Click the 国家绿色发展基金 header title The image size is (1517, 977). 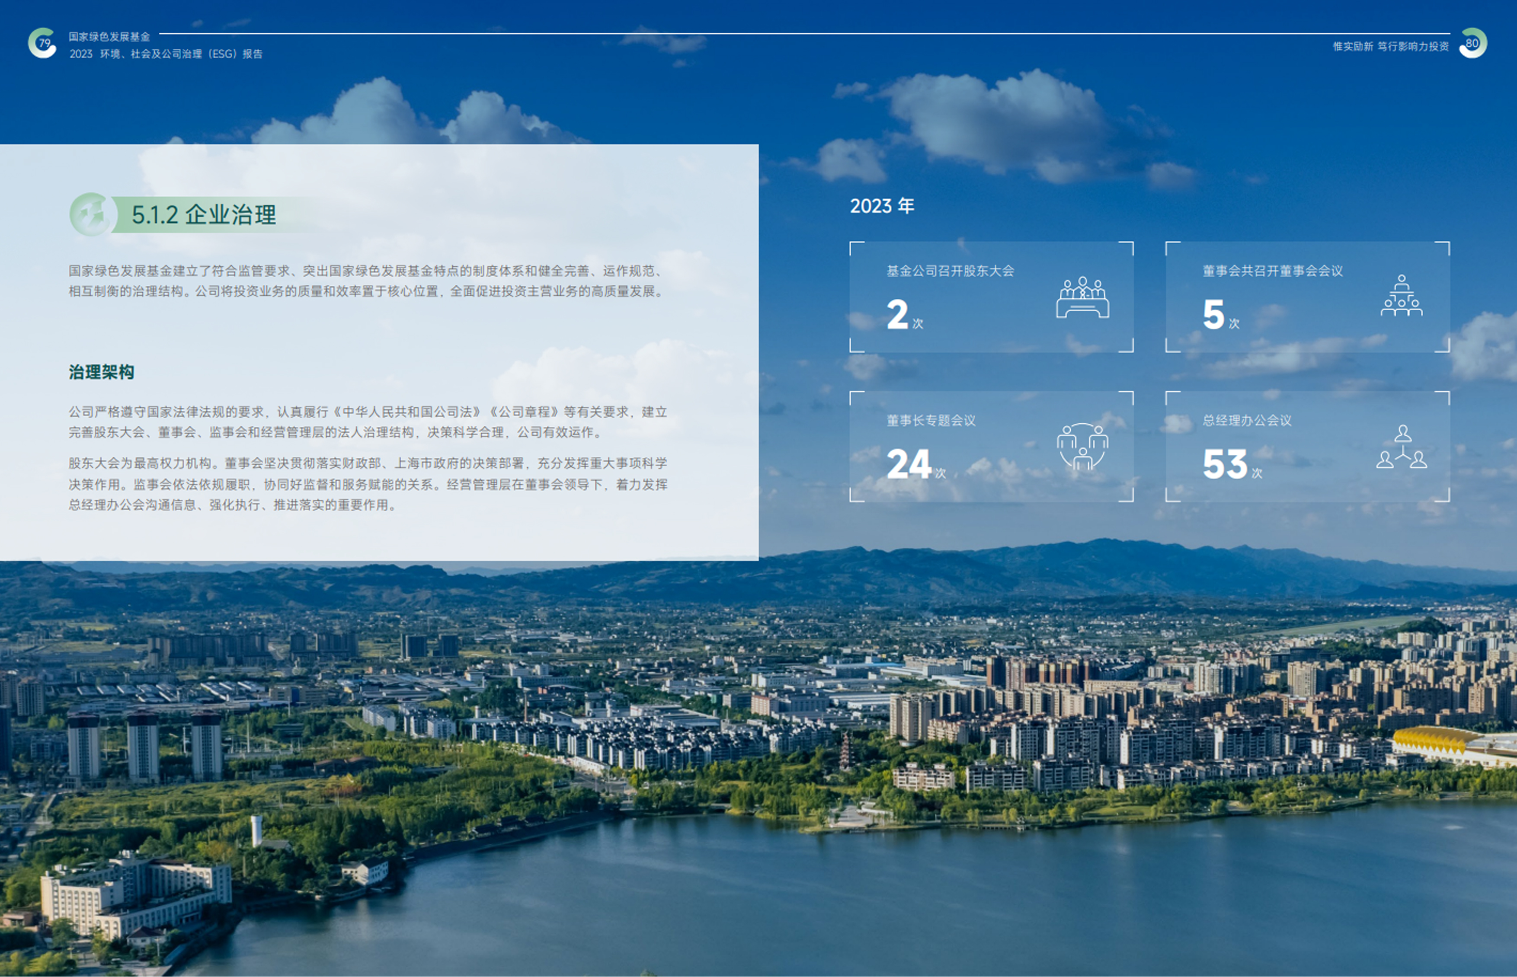(109, 37)
